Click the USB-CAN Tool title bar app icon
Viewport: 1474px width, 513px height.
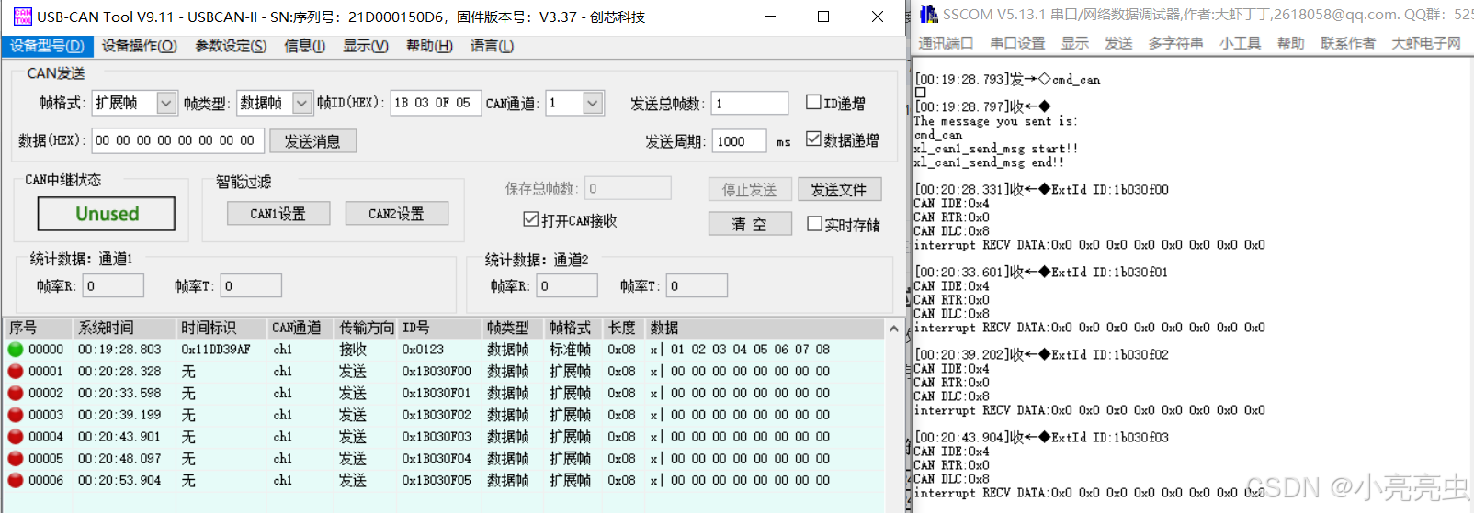(x=22, y=17)
